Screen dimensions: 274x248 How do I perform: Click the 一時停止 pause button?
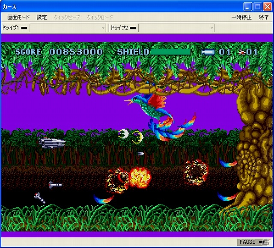click(x=241, y=17)
